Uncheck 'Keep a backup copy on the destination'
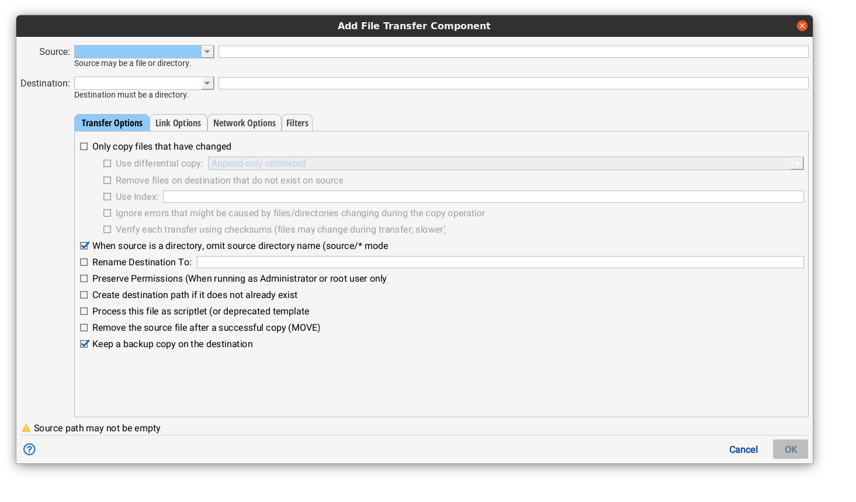This screenshot has width=856, height=502. tap(84, 344)
